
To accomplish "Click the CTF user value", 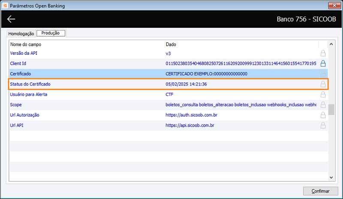I will tap(169, 95).
